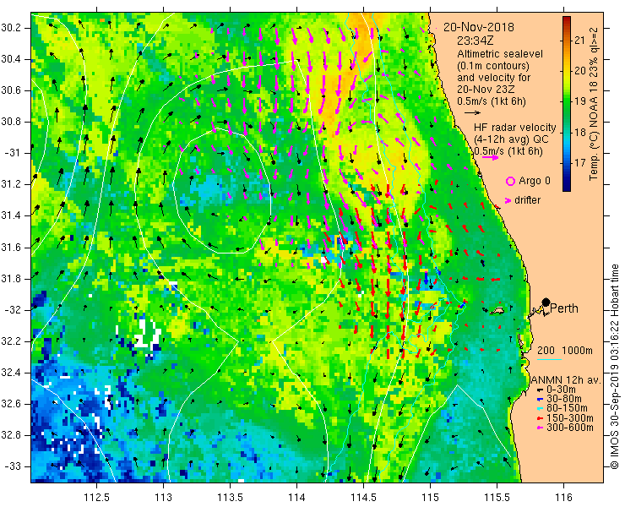Click the temperature color bar

point(567,104)
